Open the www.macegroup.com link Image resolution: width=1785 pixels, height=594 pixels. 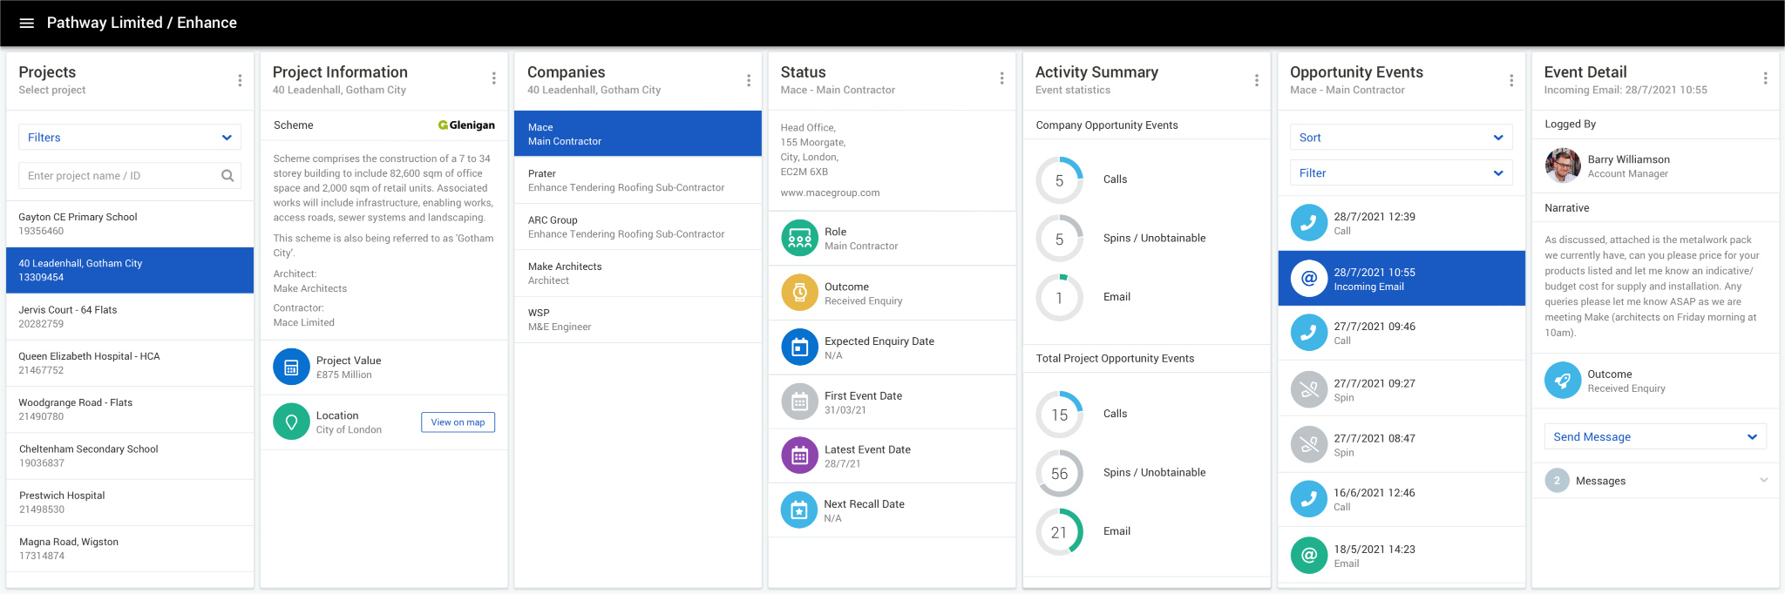(830, 193)
